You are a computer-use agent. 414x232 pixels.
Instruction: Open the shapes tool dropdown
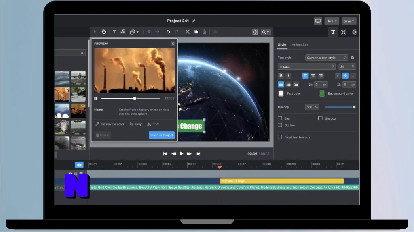coord(134,32)
